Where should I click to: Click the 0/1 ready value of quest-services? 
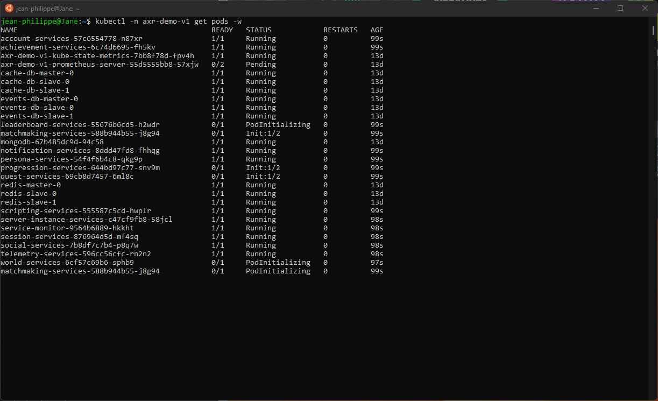click(x=218, y=177)
